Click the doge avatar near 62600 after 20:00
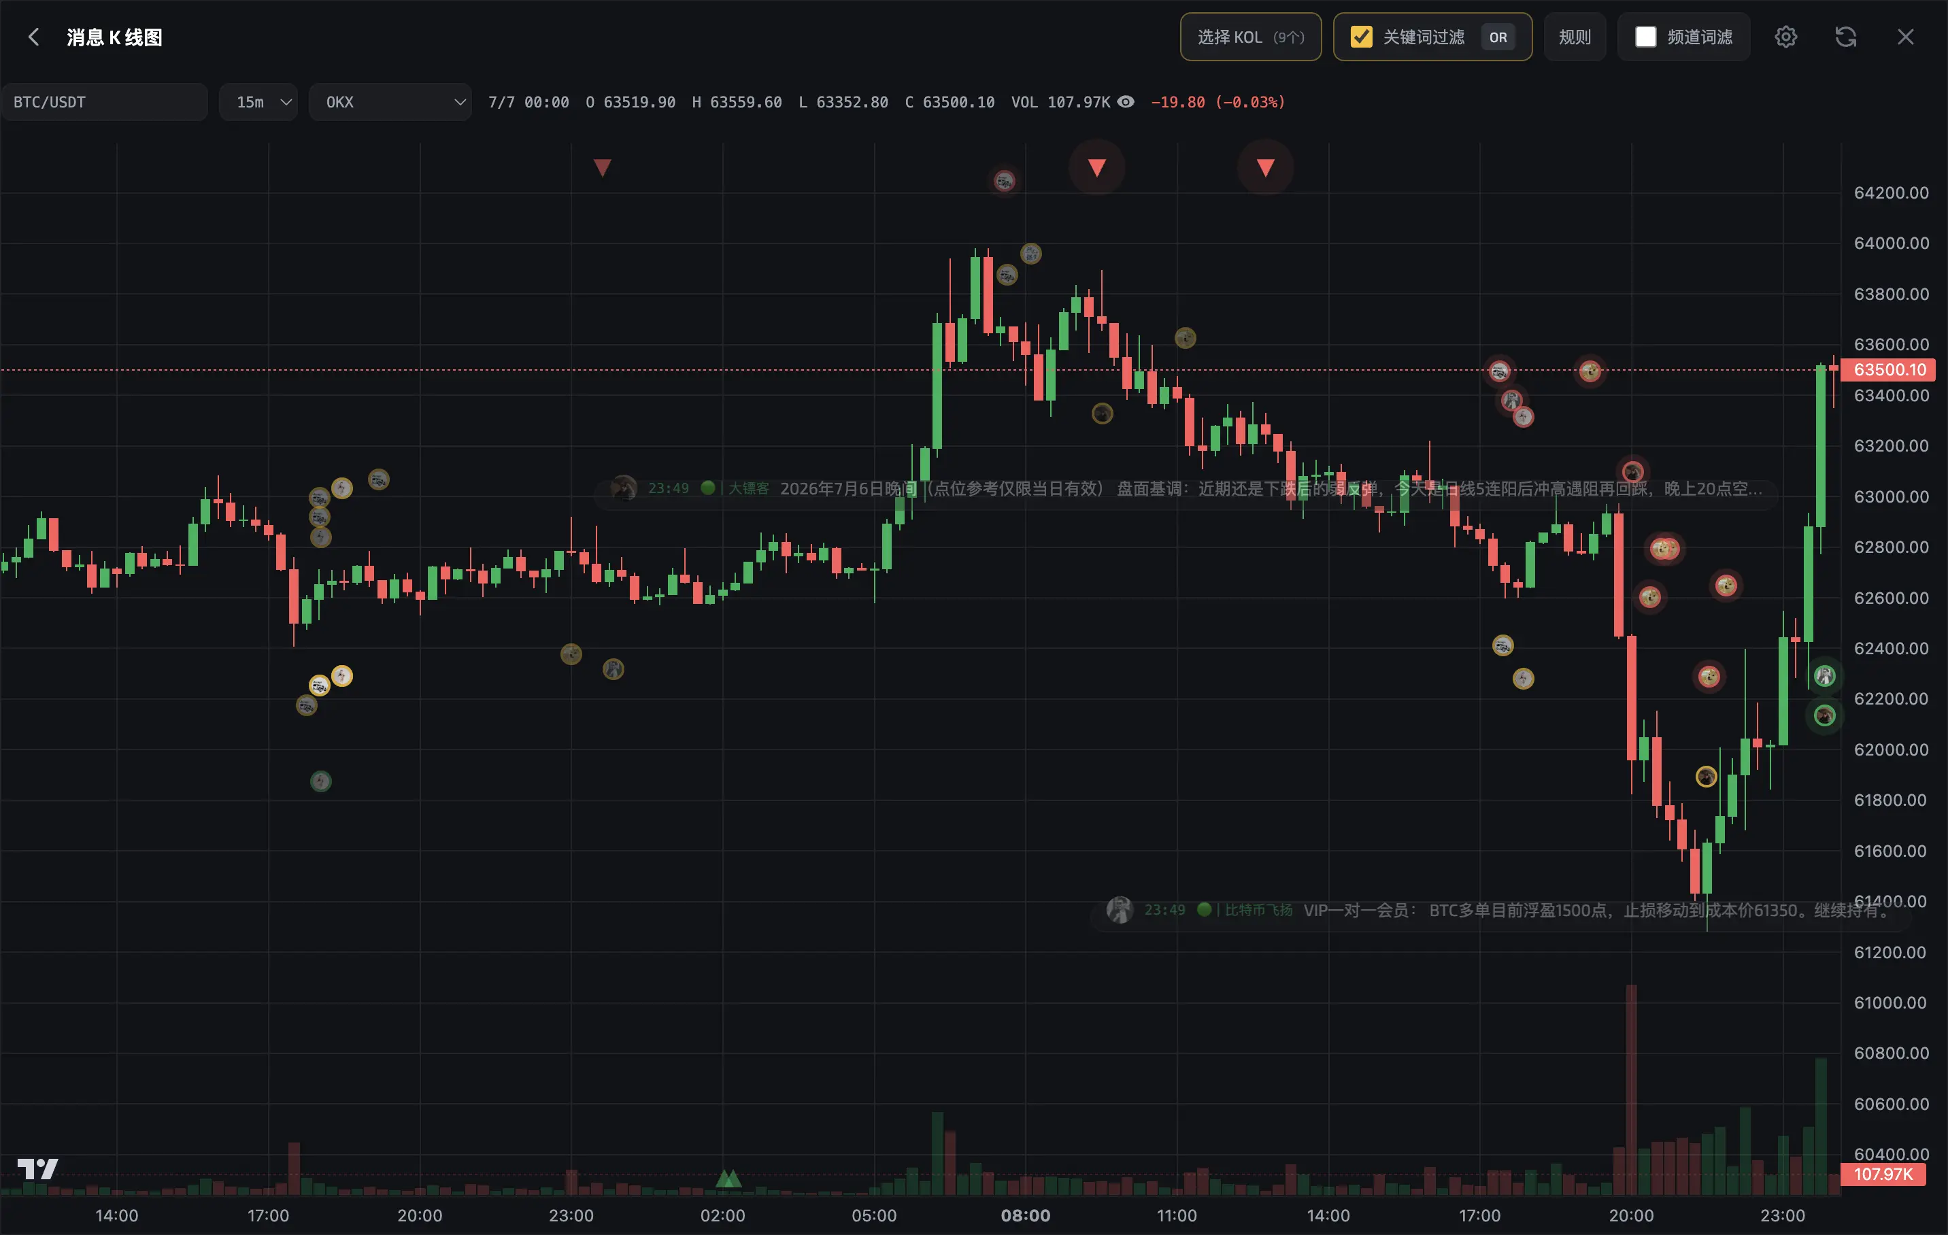This screenshot has height=1235, width=1948. [x=1649, y=597]
